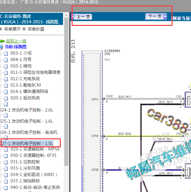
Task: Open 011-1 保险丝与继电器信息
Action: pos(36,72)
